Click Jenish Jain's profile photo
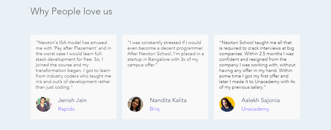Screen dimensions: 331x130 [44, 104]
